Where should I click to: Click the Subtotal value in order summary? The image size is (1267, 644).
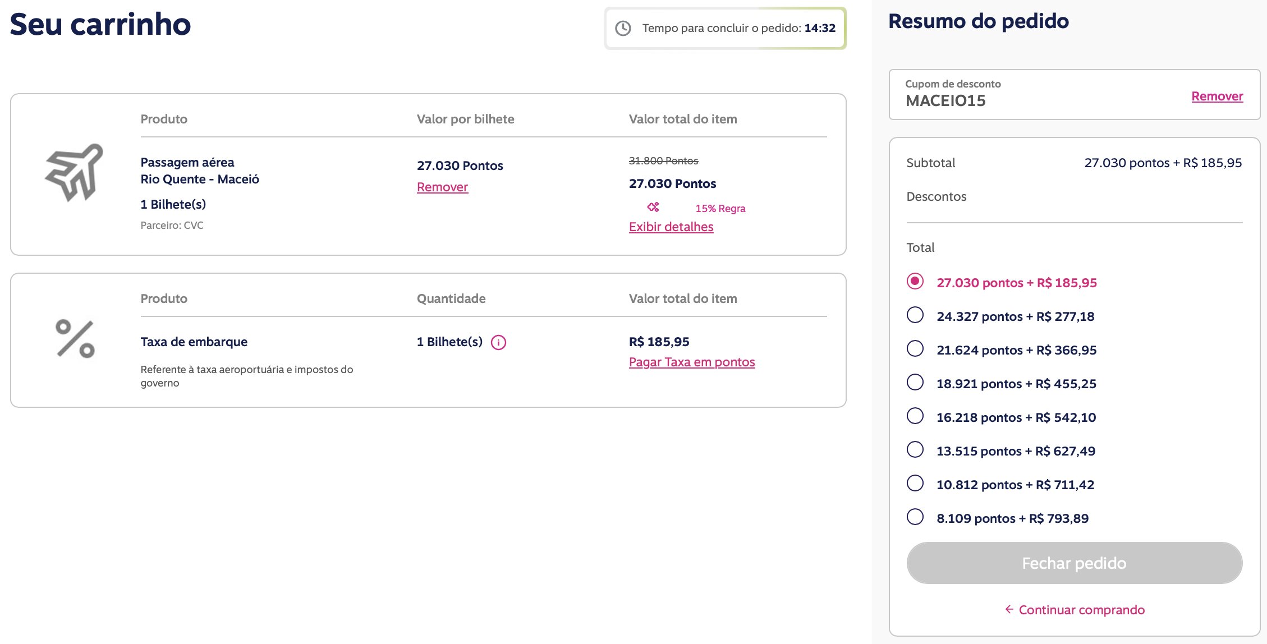pos(1163,163)
